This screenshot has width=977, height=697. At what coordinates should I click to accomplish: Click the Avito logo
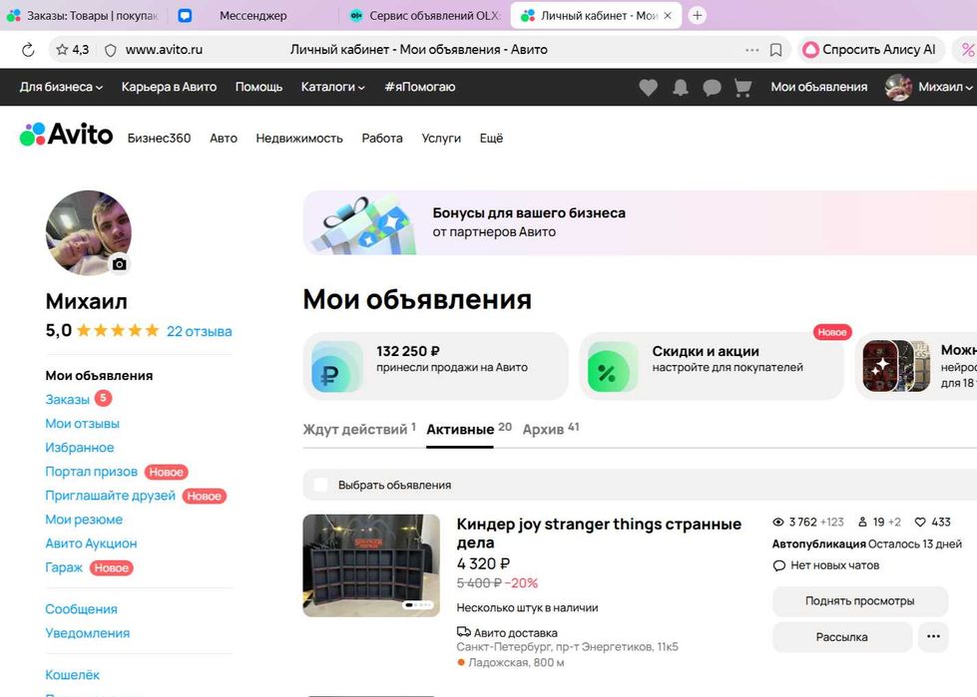point(66,134)
